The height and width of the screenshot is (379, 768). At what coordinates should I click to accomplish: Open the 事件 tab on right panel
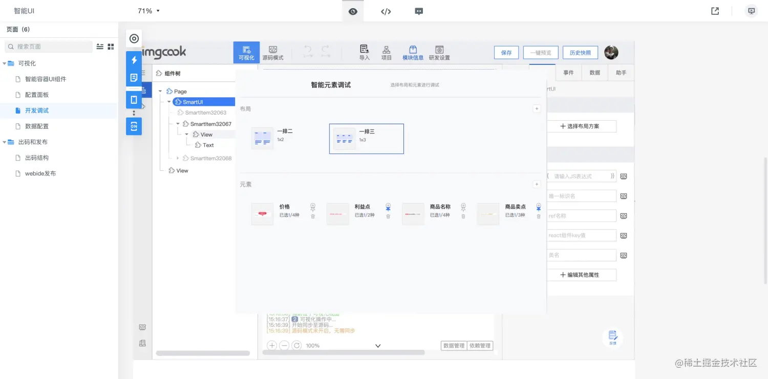click(568, 72)
